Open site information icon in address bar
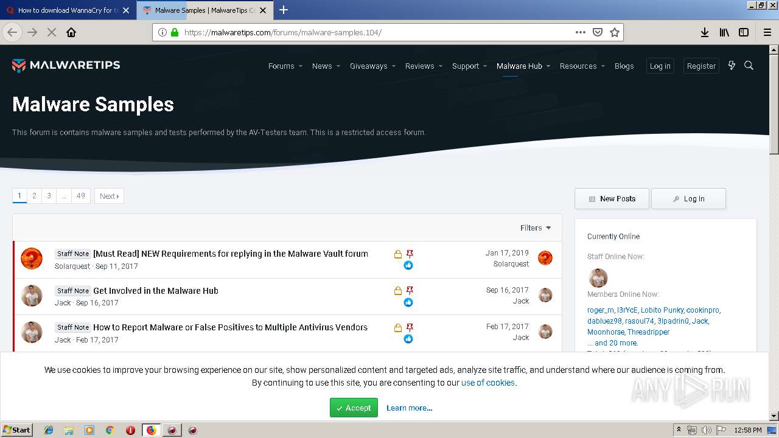 tap(162, 32)
